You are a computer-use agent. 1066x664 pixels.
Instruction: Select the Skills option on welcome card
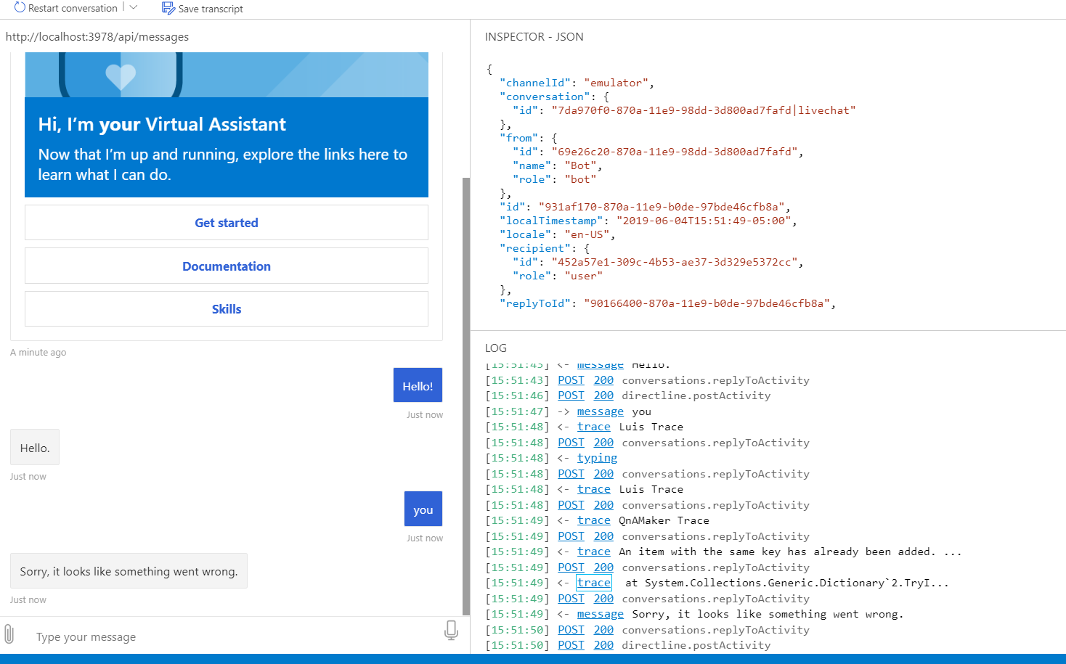point(226,308)
